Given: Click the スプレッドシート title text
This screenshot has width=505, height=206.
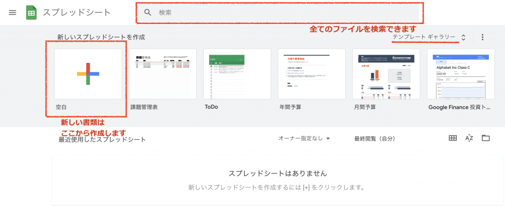Looking at the screenshot, I should 76,12.
